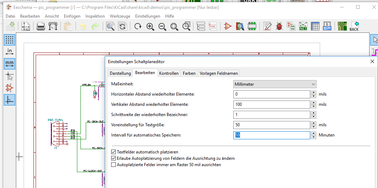Click Generate bill of materials BOM icon
378x188 pixels.
click(x=327, y=26)
